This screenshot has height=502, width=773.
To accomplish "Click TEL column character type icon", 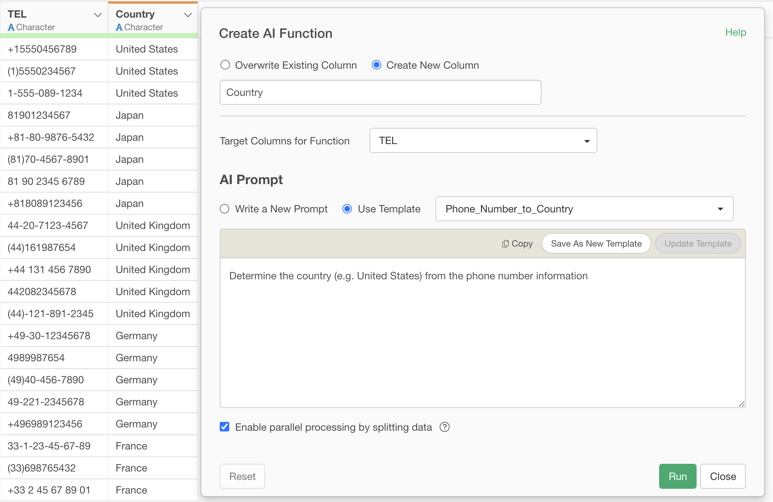I will (x=11, y=27).
